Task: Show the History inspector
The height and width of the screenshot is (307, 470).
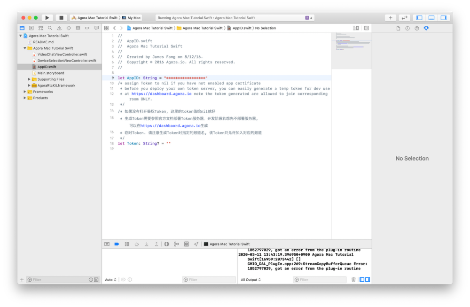Action: [x=407, y=28]
